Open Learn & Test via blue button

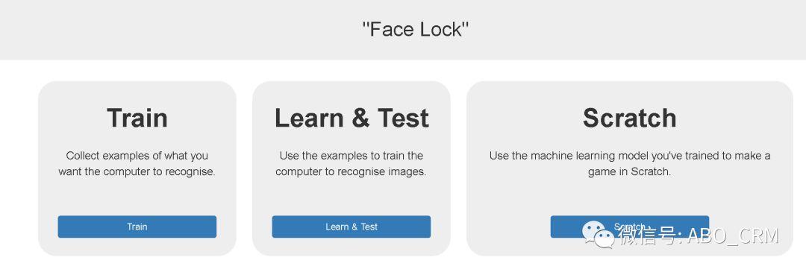(351, 227)
